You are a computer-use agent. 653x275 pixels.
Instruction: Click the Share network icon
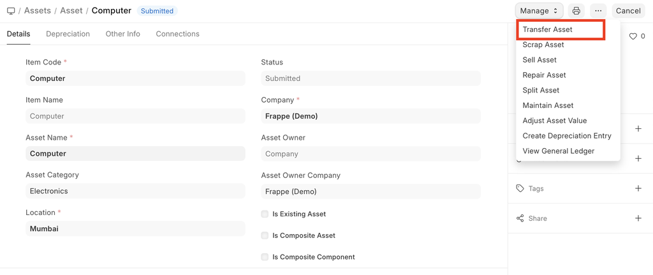coord(520,218)
